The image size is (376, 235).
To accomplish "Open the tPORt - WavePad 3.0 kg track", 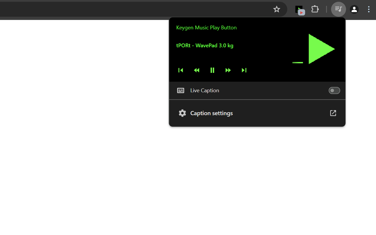I will 205,46.
